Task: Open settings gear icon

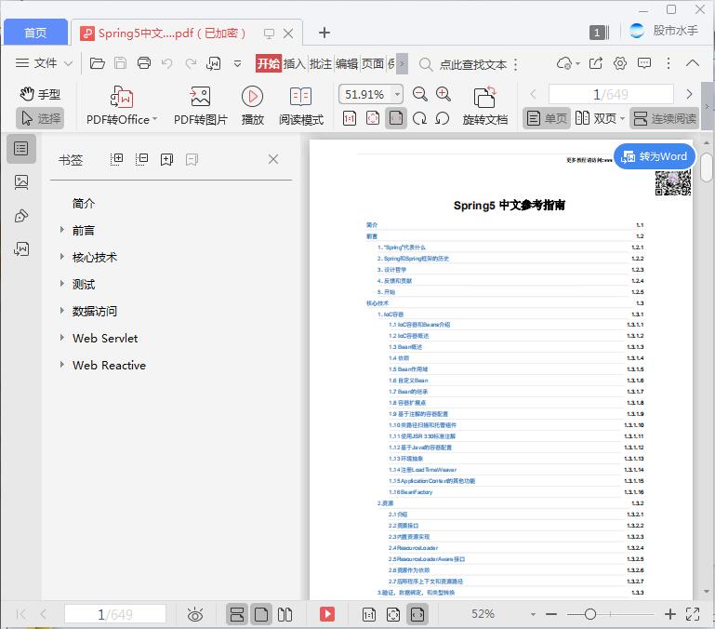Action: click(x=619, y=63)
